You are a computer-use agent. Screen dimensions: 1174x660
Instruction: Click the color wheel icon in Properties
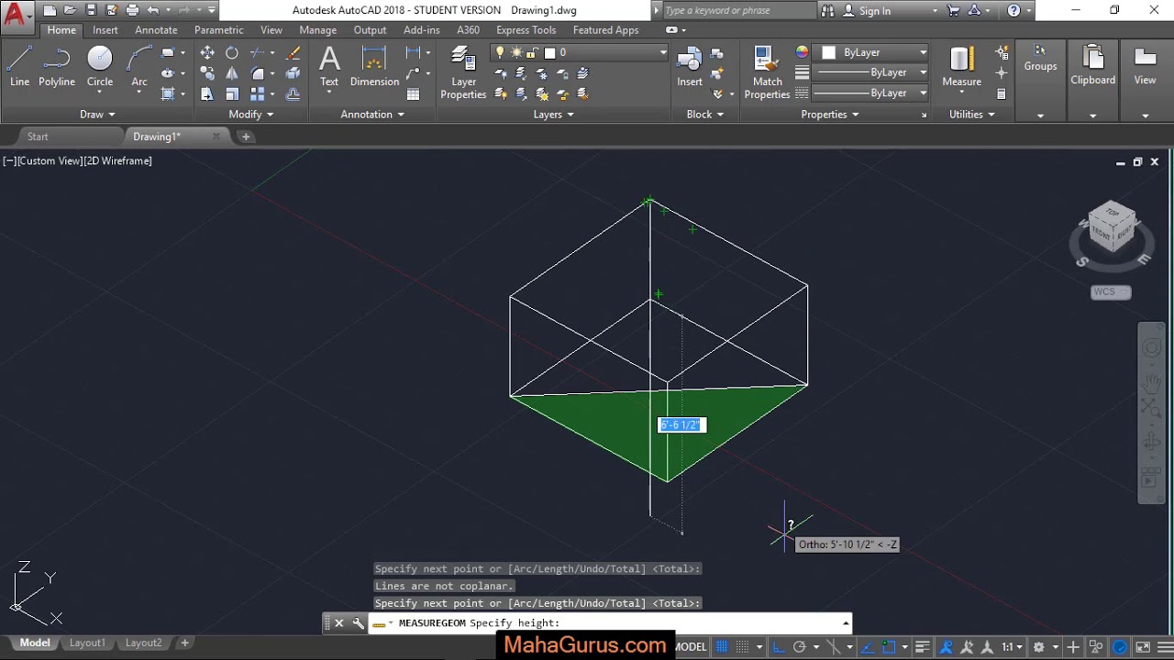tap(802, 52)
